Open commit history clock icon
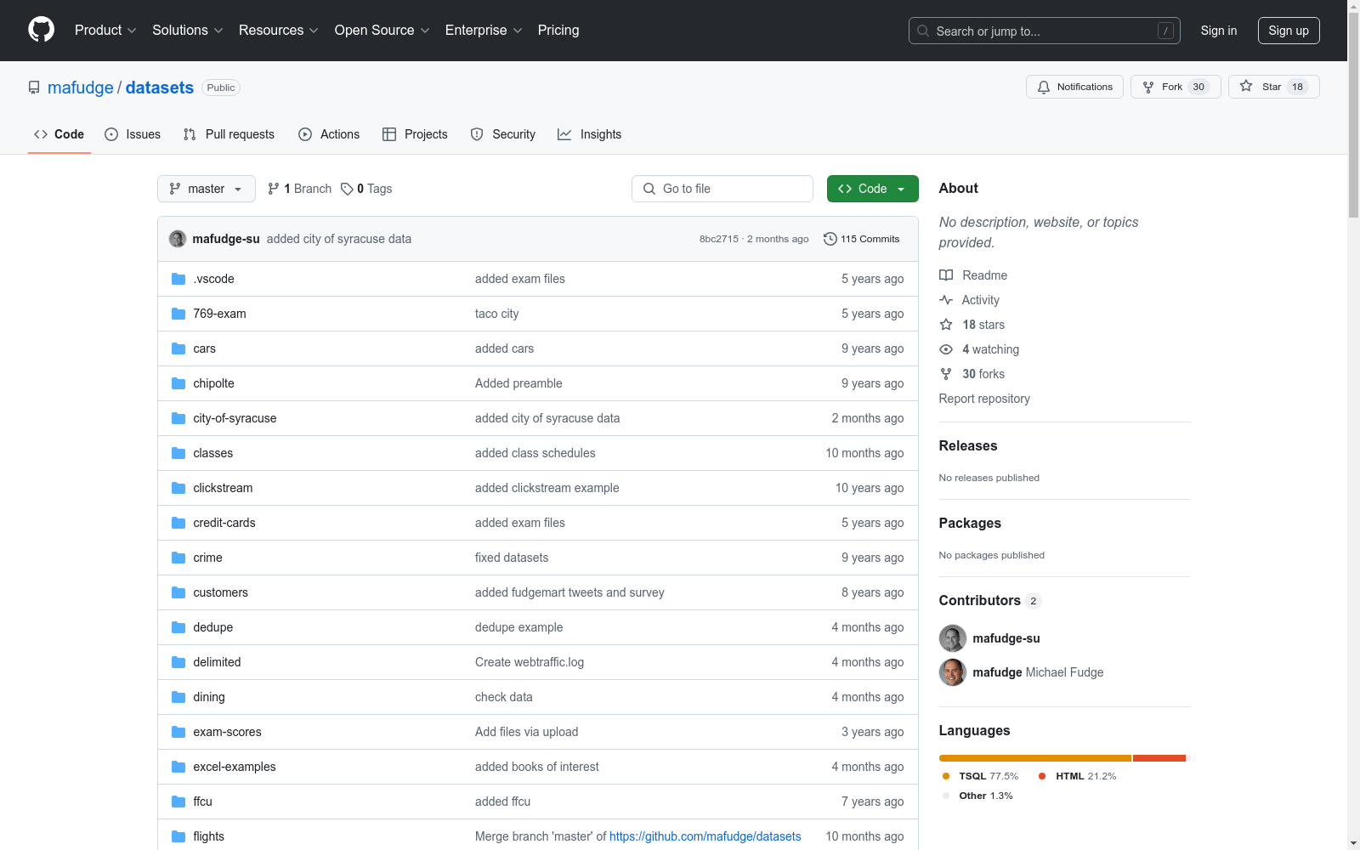Screen dimensions: 1360x850 [830, 239]
